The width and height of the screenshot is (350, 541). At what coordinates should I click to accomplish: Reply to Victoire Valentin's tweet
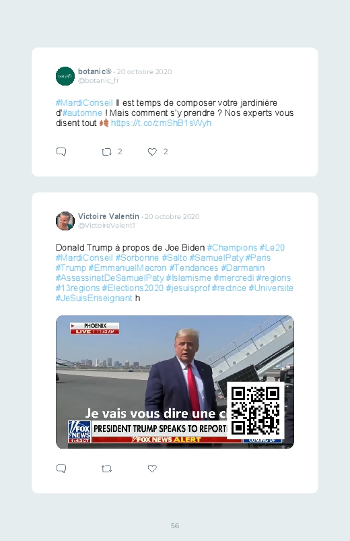61,468
